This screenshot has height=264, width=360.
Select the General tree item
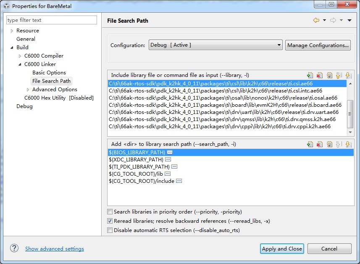pyautogui.click(x=26, y=39)
